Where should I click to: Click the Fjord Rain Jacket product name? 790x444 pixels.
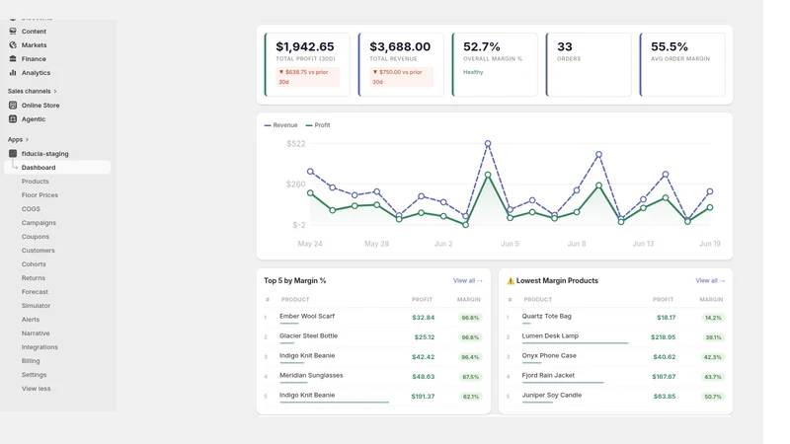tap(548, 376)
